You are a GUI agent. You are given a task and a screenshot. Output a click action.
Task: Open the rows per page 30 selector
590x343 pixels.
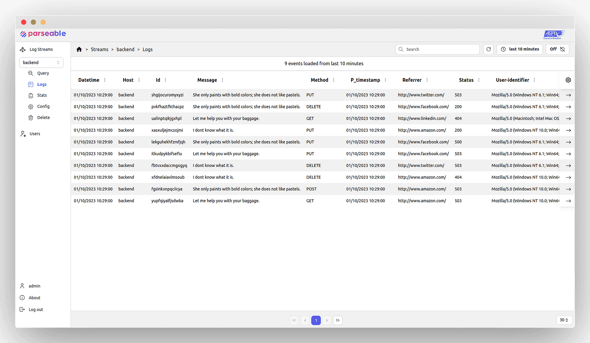(564, 320)
